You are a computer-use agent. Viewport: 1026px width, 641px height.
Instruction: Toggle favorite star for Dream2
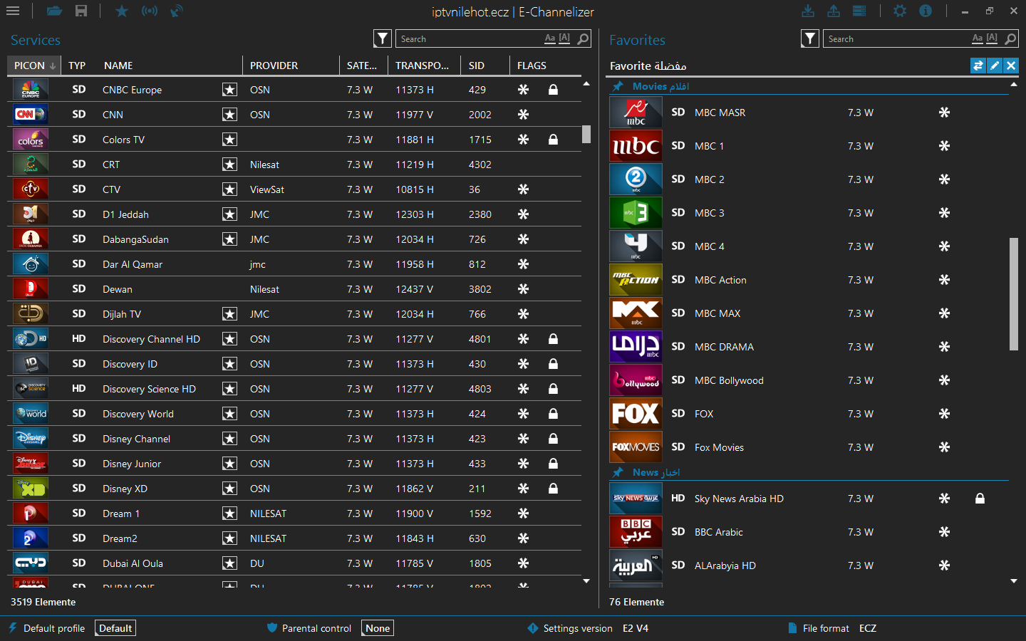pyautogui.click(x=229, y=538)
